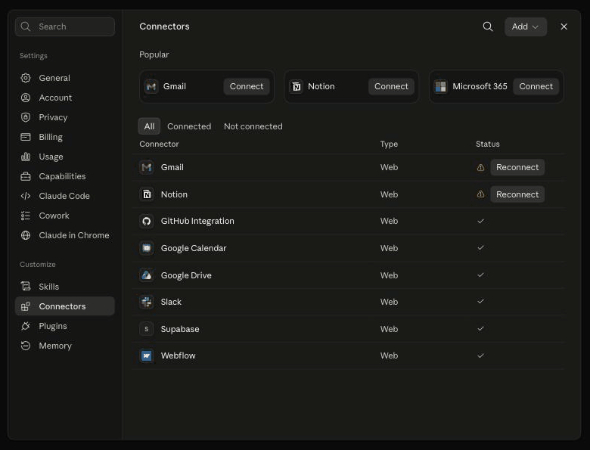Click the Memory history icon
This screenshot has width=590, height=450.
point(26,346)
